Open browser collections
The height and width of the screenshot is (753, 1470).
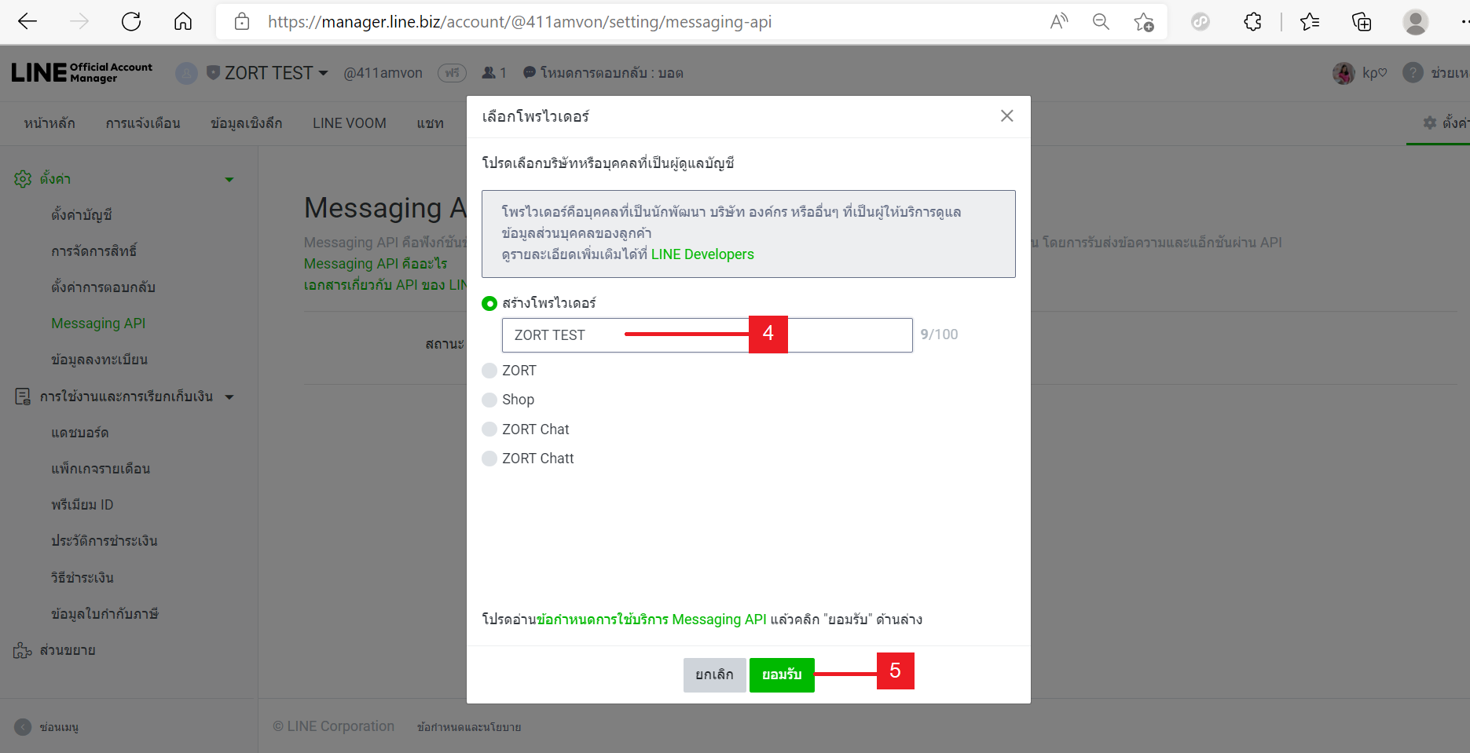pyautogui.click(x=1362, y=22)
